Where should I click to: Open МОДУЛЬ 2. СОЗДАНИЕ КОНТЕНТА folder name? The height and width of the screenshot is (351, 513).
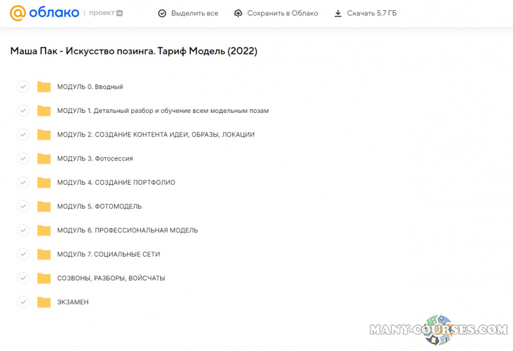pos(155,135)
